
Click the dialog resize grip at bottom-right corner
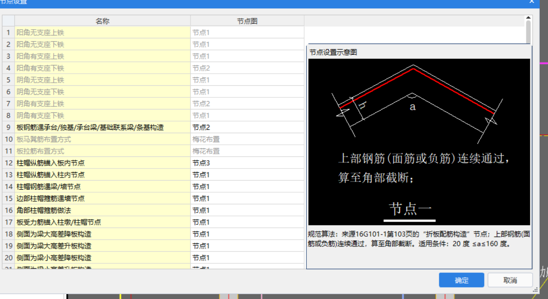pos(535,290)
